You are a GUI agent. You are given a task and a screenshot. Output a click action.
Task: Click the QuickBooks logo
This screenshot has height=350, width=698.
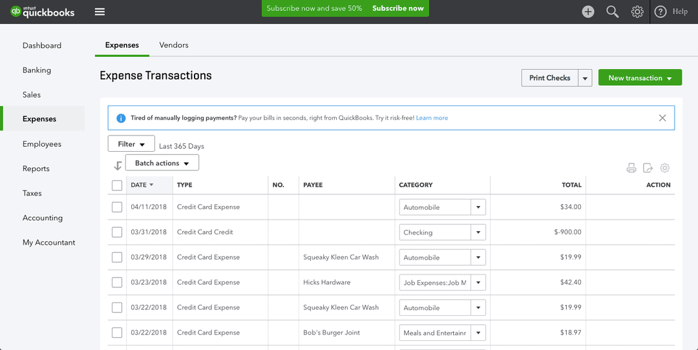click(43, 12)
